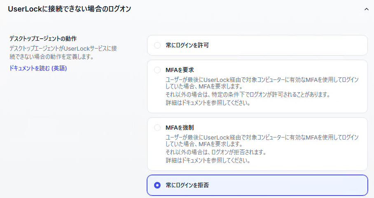Click the デスクトップエージェントがUserLockサービスに description text
Image resolution: width=374 pixels, height=198 pixels.
point(63,53)
